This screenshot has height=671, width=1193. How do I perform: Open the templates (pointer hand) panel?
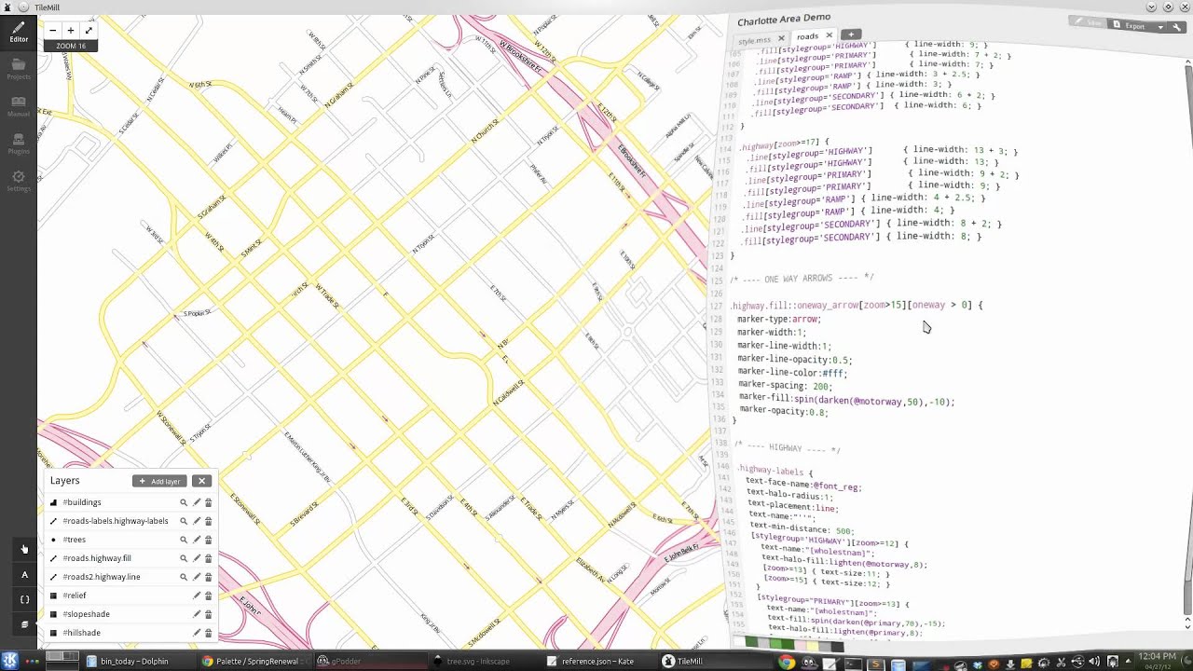(x=25, y=549)
